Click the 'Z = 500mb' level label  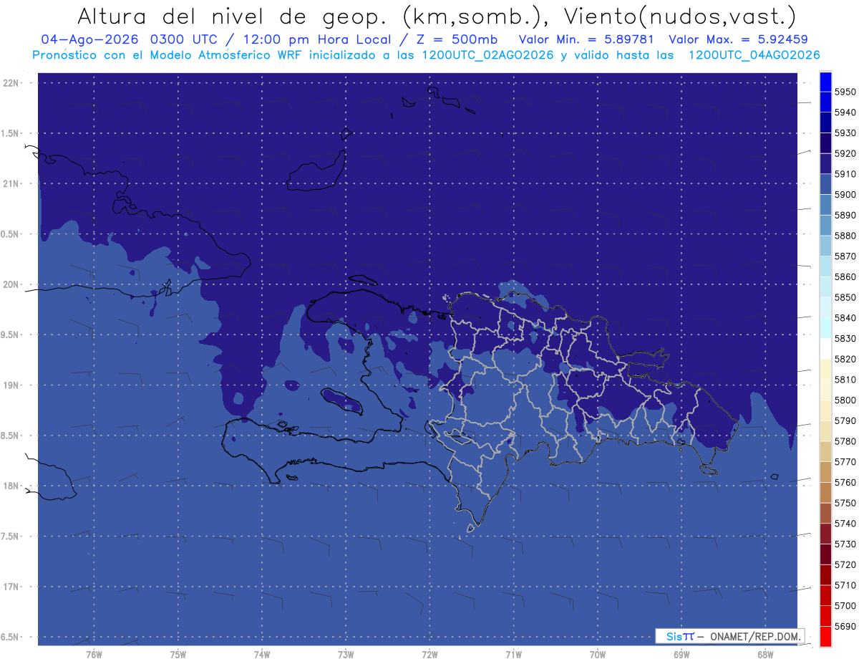tap(456, 40)
